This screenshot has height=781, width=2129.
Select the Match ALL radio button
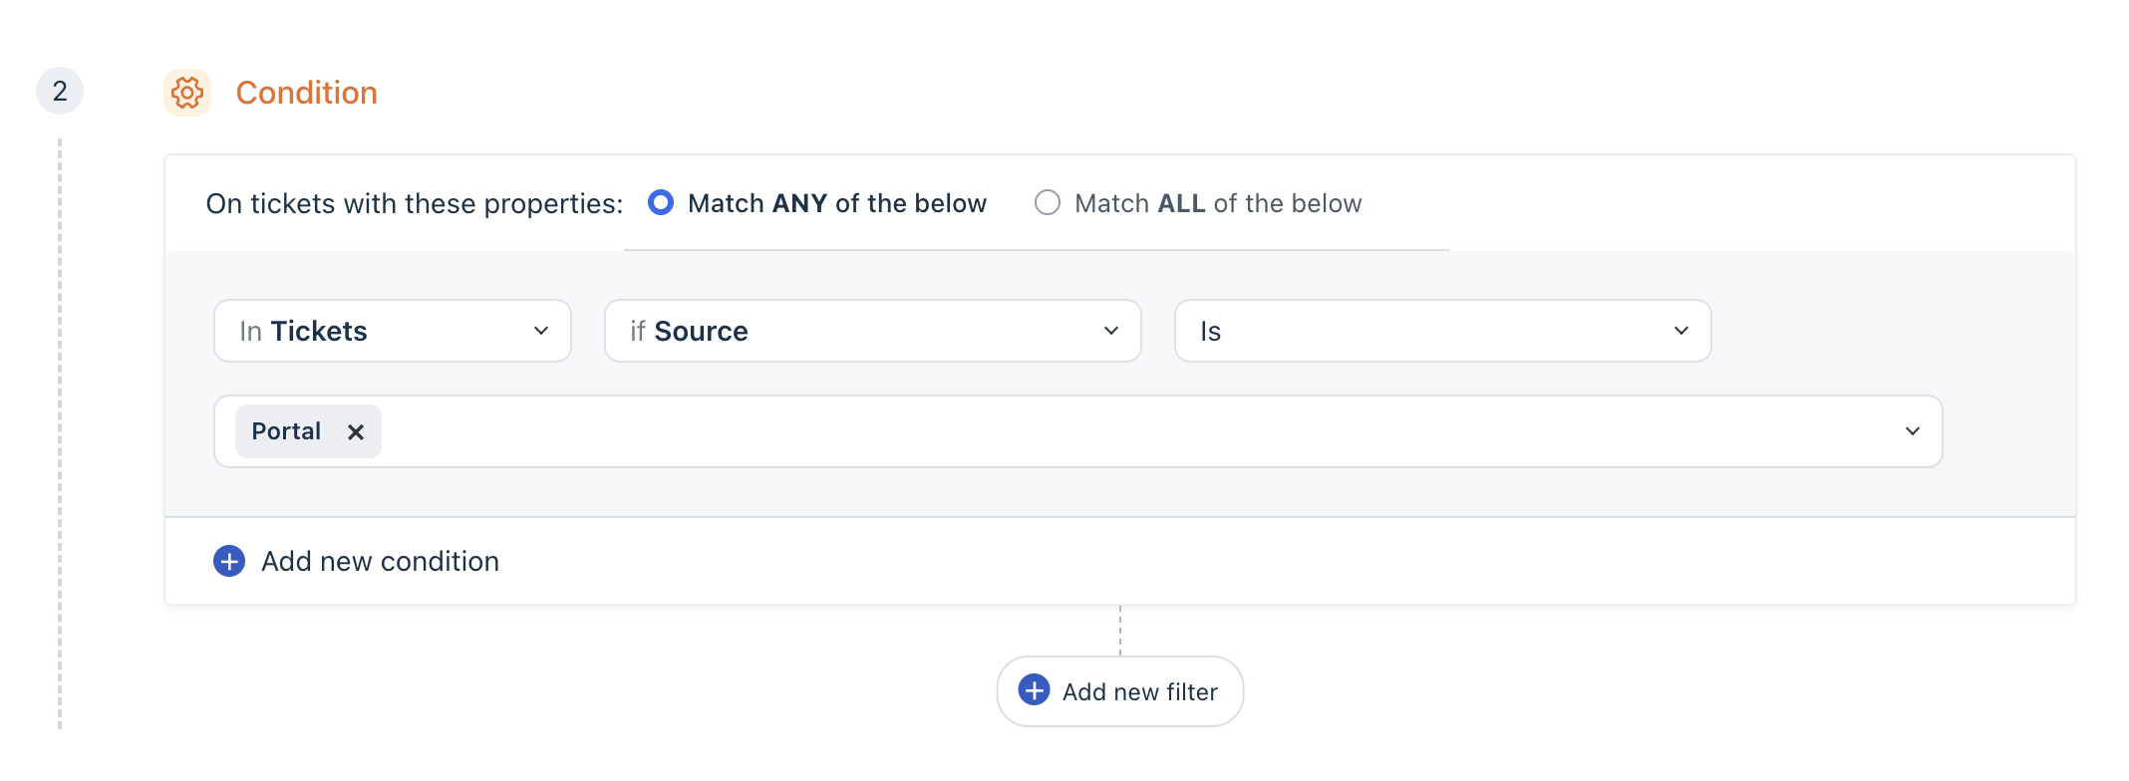click(1048, 203)
